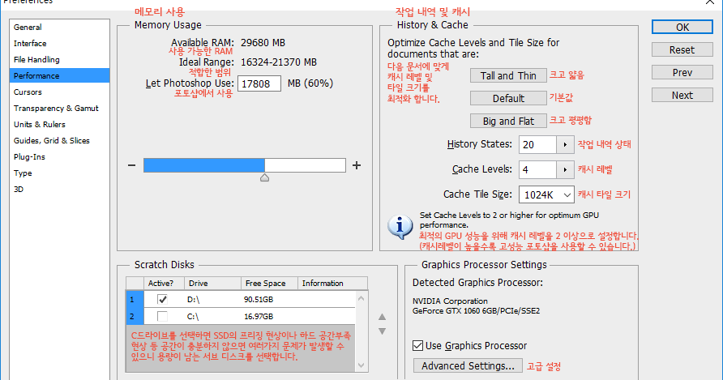Viewport: 723px width, 380px height.
Task: Select the 3D category
Action: click(x=59, y=189)
